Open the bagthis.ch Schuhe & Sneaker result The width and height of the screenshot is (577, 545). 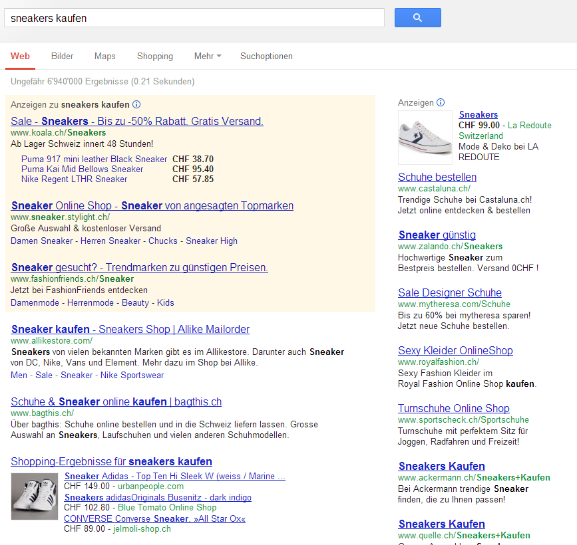116,401
